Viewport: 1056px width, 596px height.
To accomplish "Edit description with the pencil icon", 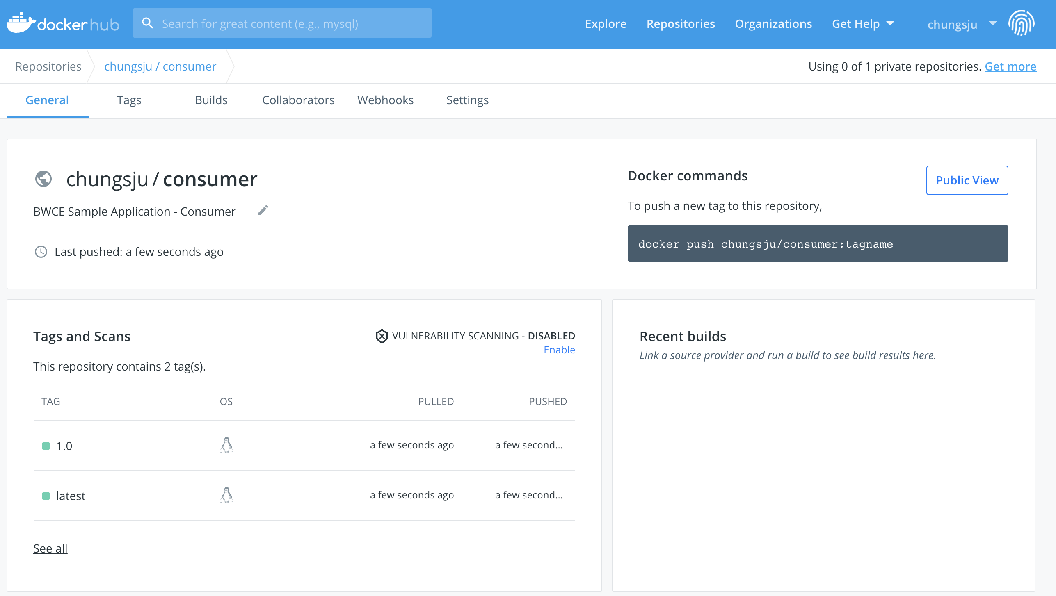I will [x=263, y=210].
